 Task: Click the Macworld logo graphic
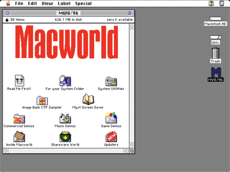tap(66, 42)
